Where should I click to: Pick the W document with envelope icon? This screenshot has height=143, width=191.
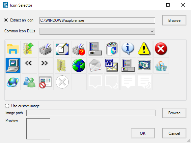(x=112, y=66)
